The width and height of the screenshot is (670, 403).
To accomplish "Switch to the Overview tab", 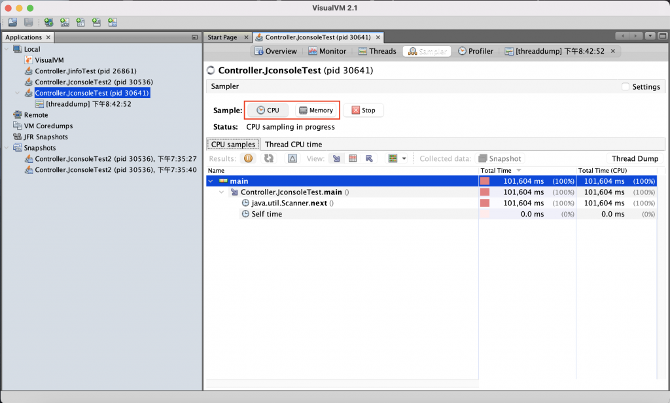I will point(275,51).
